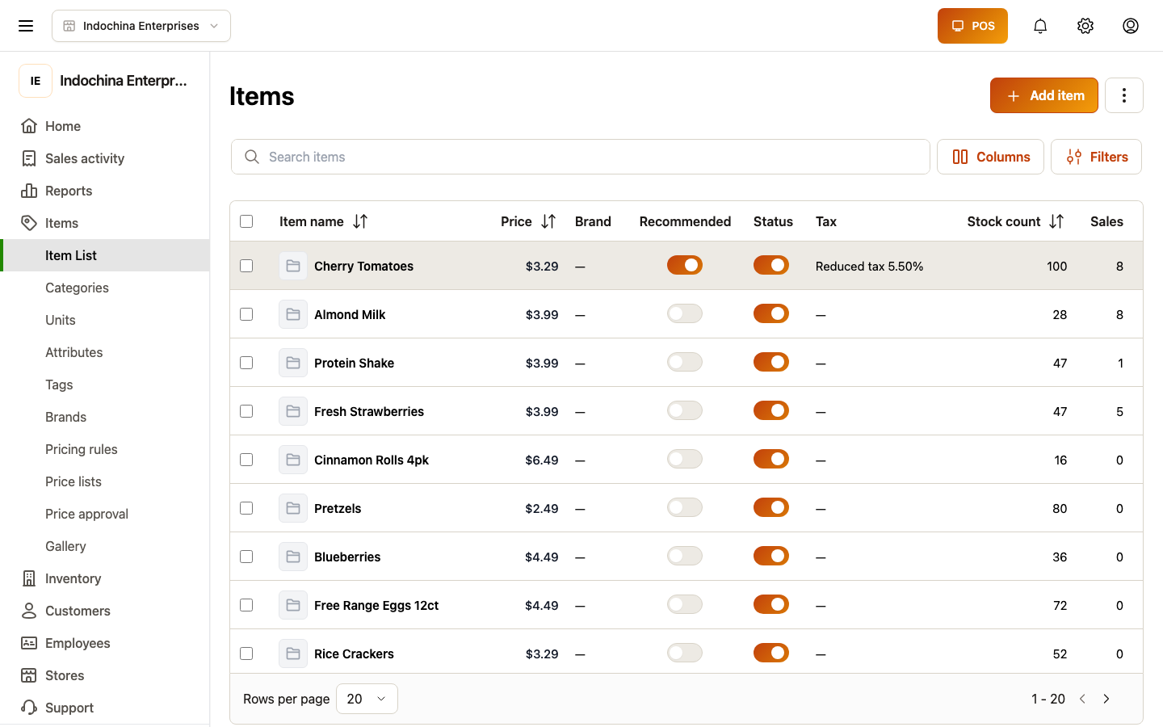
Task: Open Cinnamon Rolls 4pk item
Action: click(x=372, y=460)
